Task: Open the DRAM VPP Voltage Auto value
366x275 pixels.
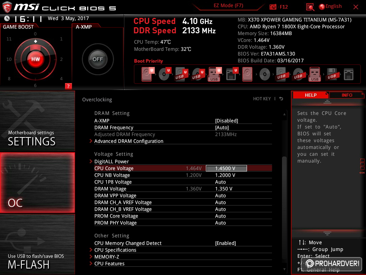Action: coord(220,196)
